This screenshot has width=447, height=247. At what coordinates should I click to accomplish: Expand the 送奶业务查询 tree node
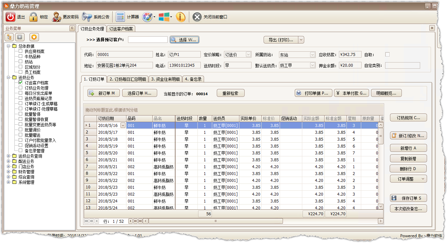pyautogui.click(x=8, y=156)
